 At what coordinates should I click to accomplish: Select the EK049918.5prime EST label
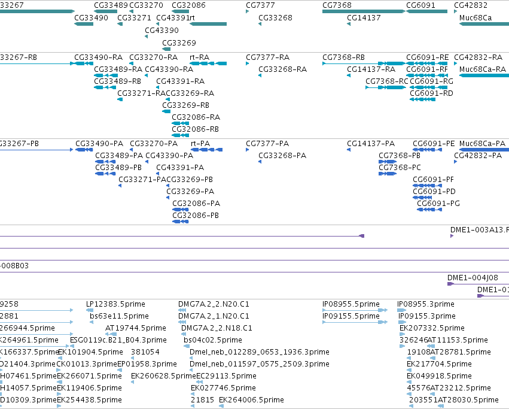(x=439, y=376)
